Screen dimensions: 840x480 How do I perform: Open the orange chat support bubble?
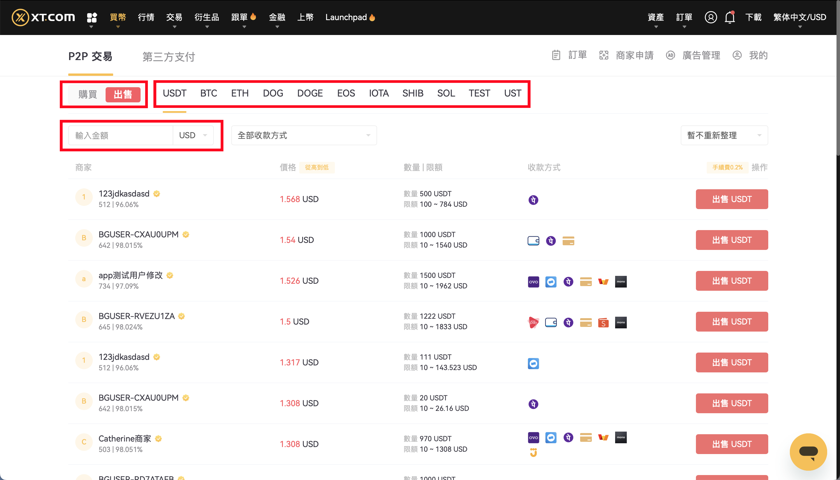pyautogui.click(x=808, y=452)
